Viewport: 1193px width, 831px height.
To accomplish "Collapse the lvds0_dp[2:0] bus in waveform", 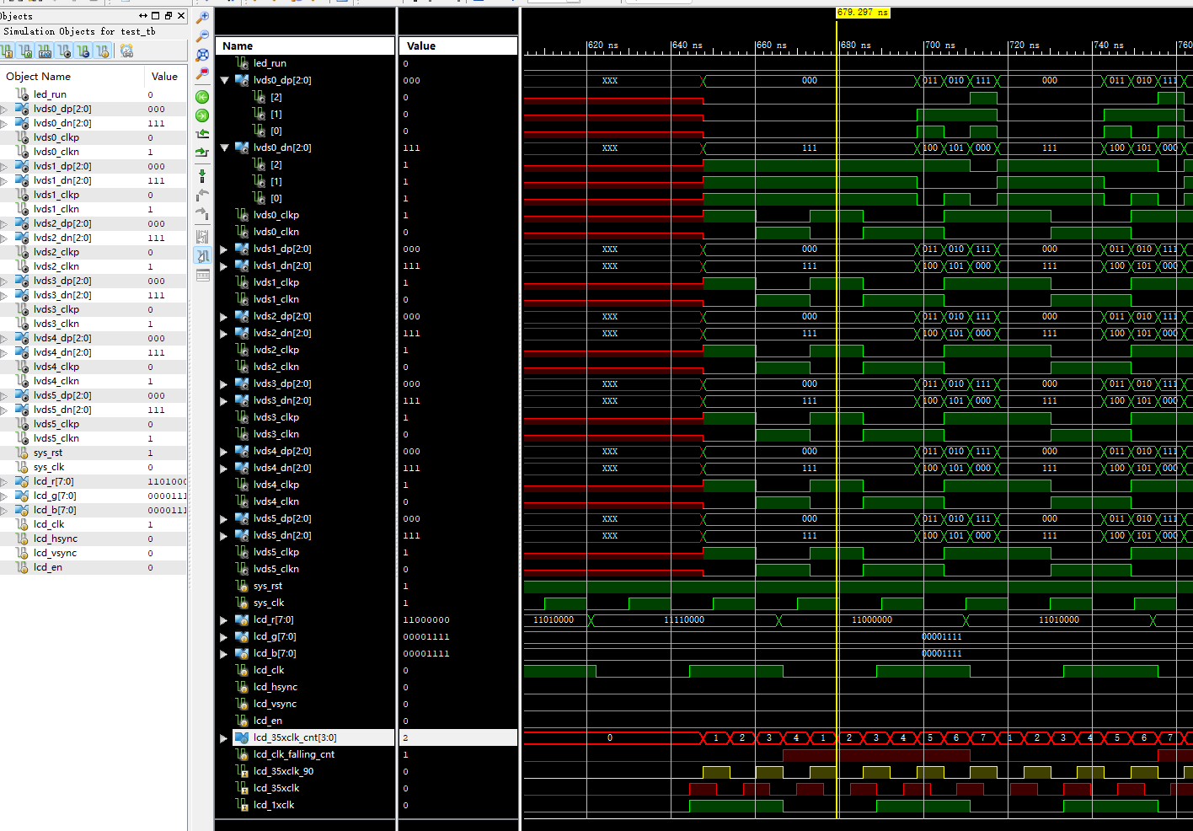I will click(x=224, y=80).
